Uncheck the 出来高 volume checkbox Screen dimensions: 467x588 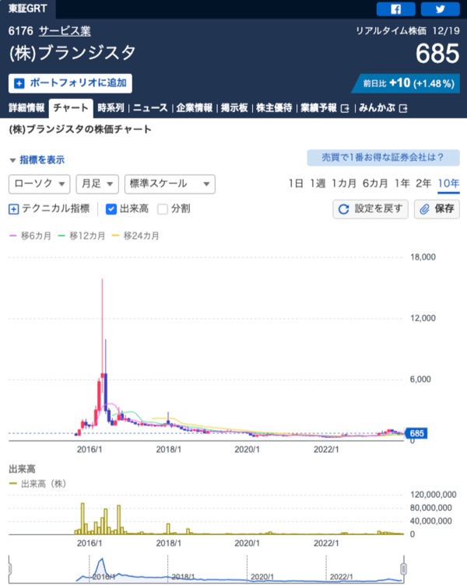coord(111,208)
